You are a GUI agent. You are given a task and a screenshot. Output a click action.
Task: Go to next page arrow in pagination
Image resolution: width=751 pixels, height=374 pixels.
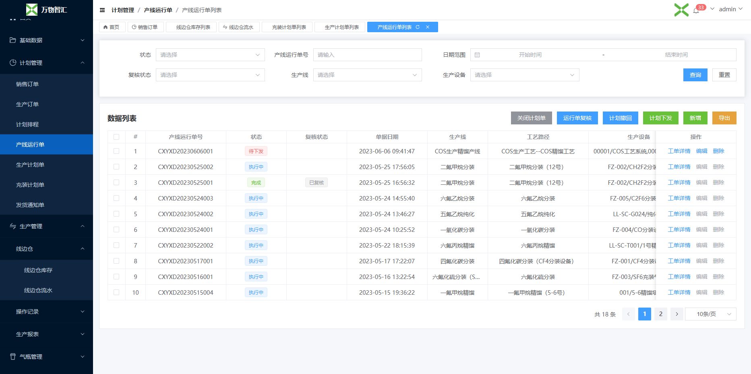point(677,314)
